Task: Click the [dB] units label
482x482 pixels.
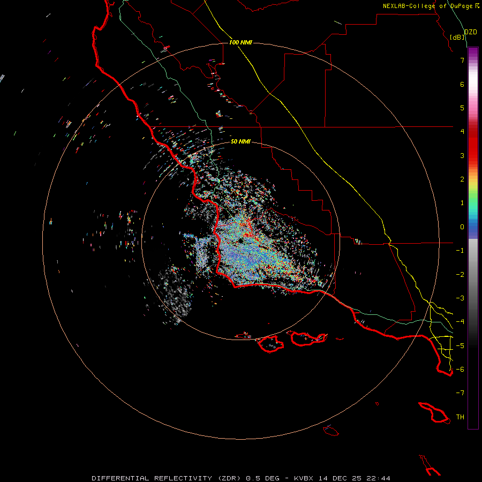Action: [457, 37]
